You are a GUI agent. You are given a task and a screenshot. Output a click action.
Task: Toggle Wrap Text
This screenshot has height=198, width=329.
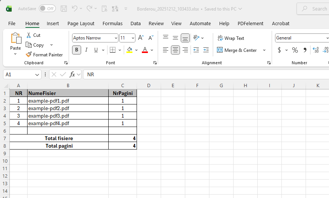[x=231, y=38]
